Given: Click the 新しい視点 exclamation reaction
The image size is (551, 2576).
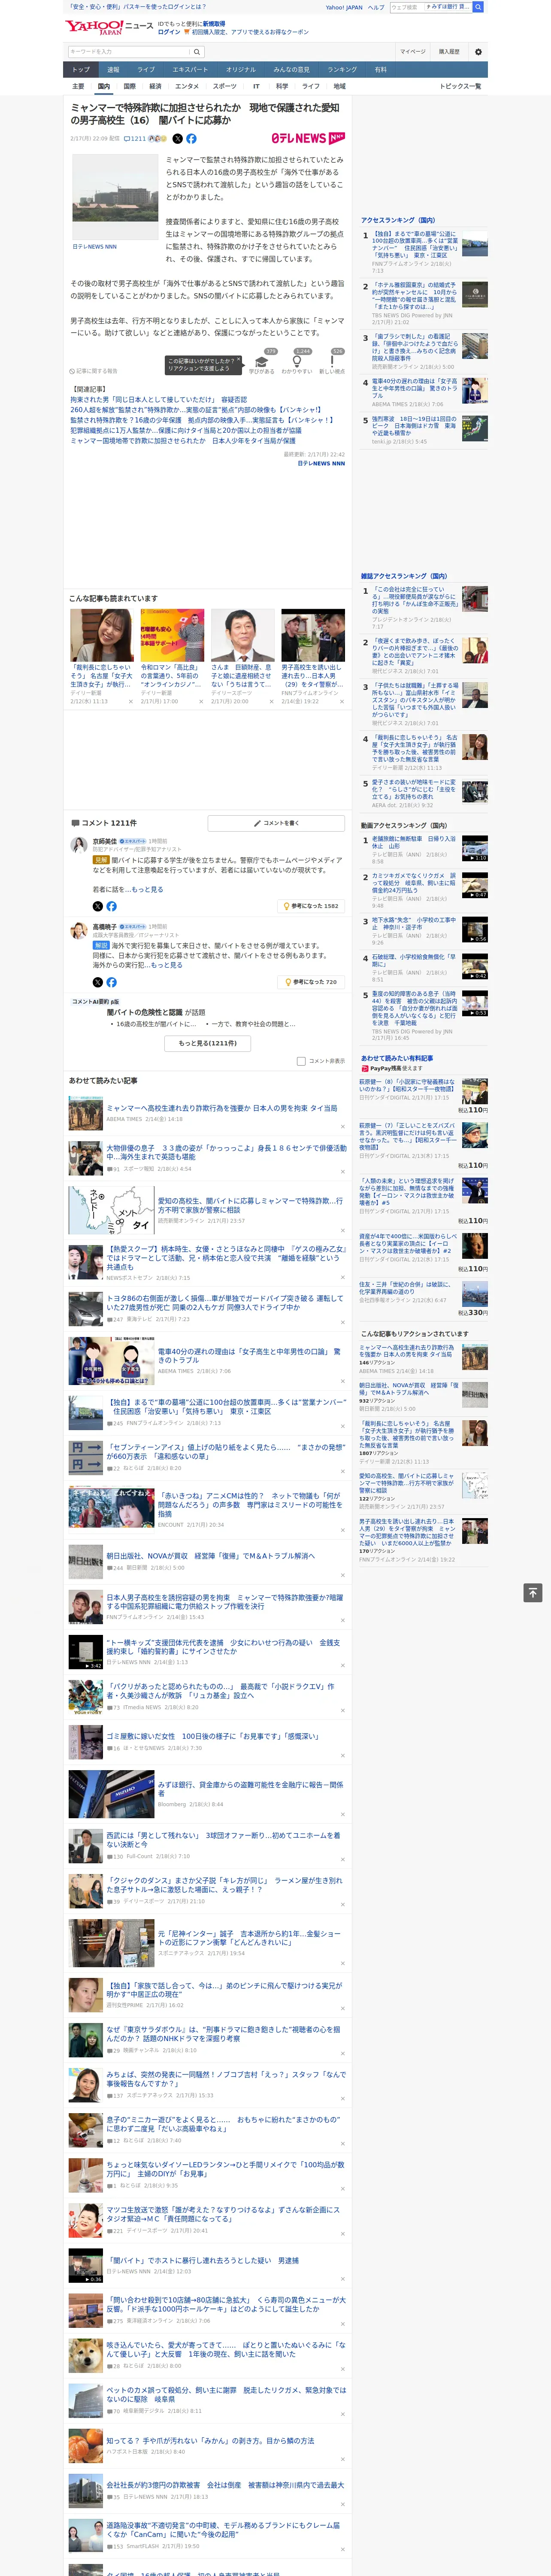Looking at the screenshot, I should 332,362.
